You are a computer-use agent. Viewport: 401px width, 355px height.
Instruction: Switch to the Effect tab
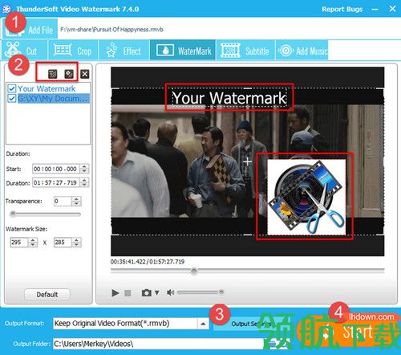point(124,50)
